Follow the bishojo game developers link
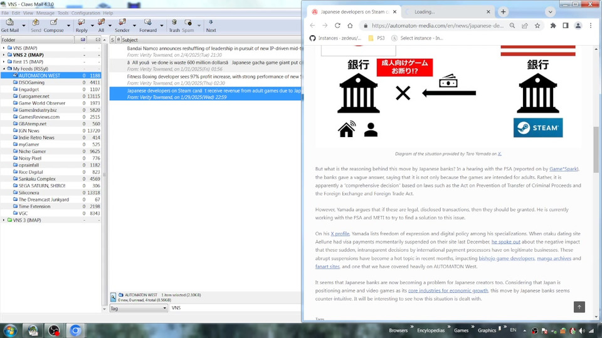 tap(507, 259)
